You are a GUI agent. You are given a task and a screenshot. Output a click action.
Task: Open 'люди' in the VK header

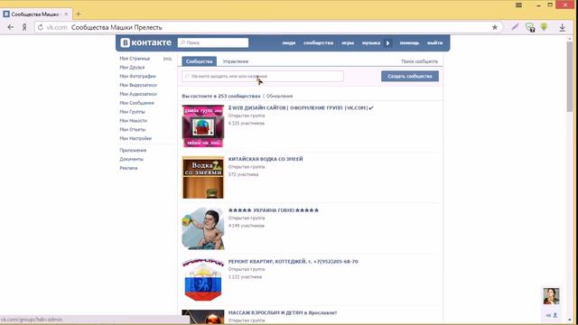coord(289,42)
